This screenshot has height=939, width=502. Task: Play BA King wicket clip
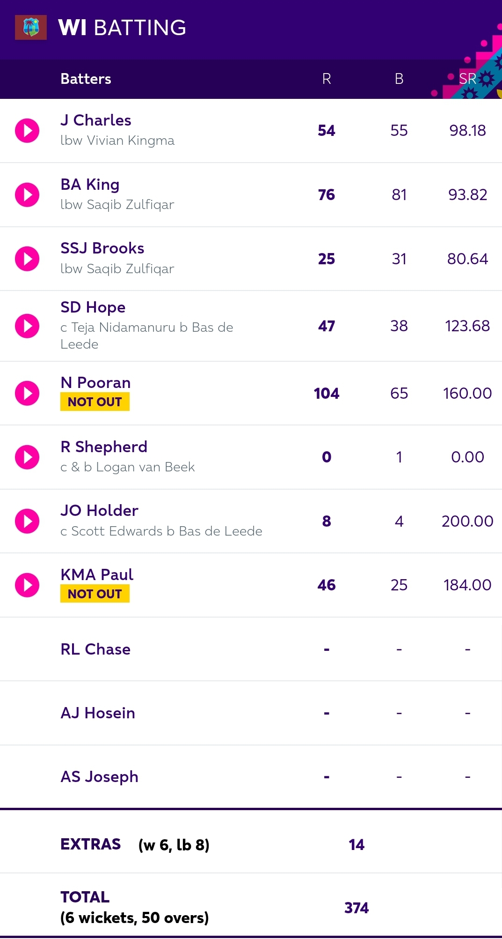pyautogui.click(x=27, y=194)
